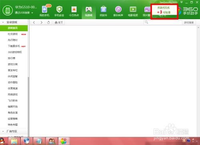The image size is (200, 145).
Task: Expand the 厂商专区 sidebar section
Action: 3,131
